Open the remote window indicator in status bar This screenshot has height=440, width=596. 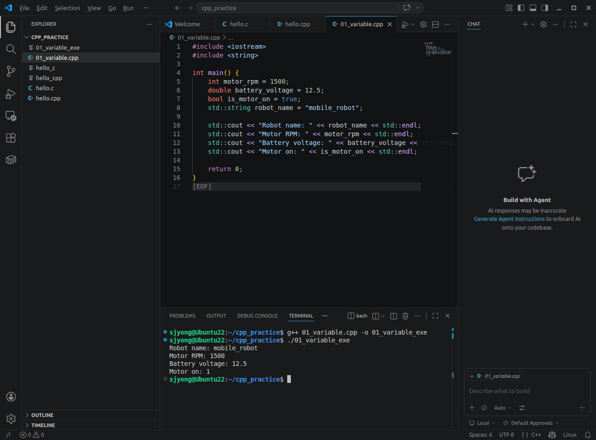pyautogui.click(x=8, y=435)
